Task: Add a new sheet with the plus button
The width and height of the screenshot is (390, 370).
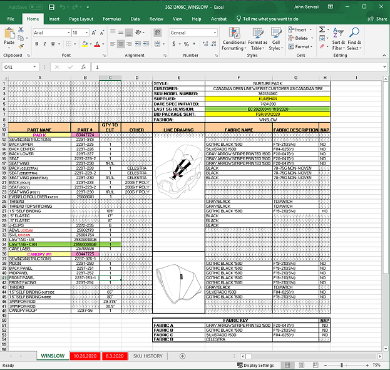Action: point(182,356)
